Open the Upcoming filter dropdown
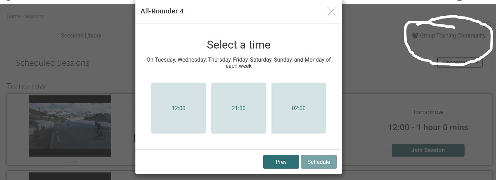 coord(460,62)
